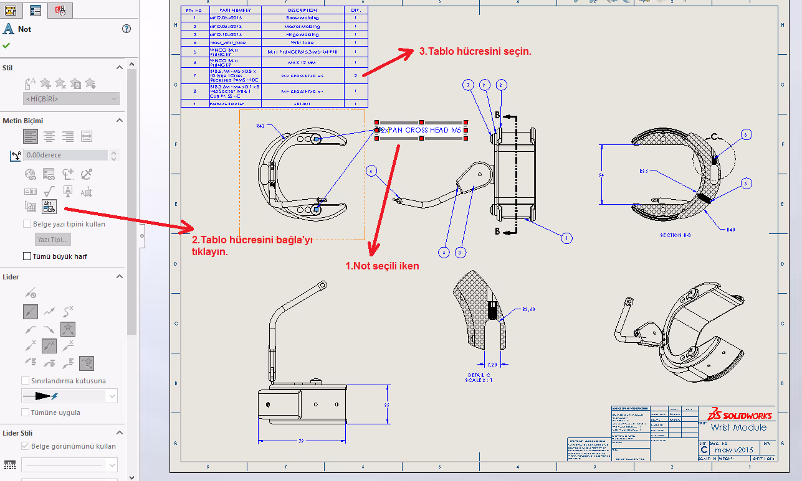
Task: Click the geometric tolerance icon
Action: pyautogui.click(x=30, y=191)
